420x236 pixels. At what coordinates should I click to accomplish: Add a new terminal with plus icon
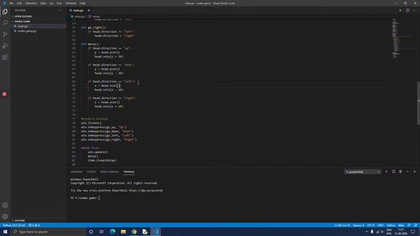tap(387, 172)
